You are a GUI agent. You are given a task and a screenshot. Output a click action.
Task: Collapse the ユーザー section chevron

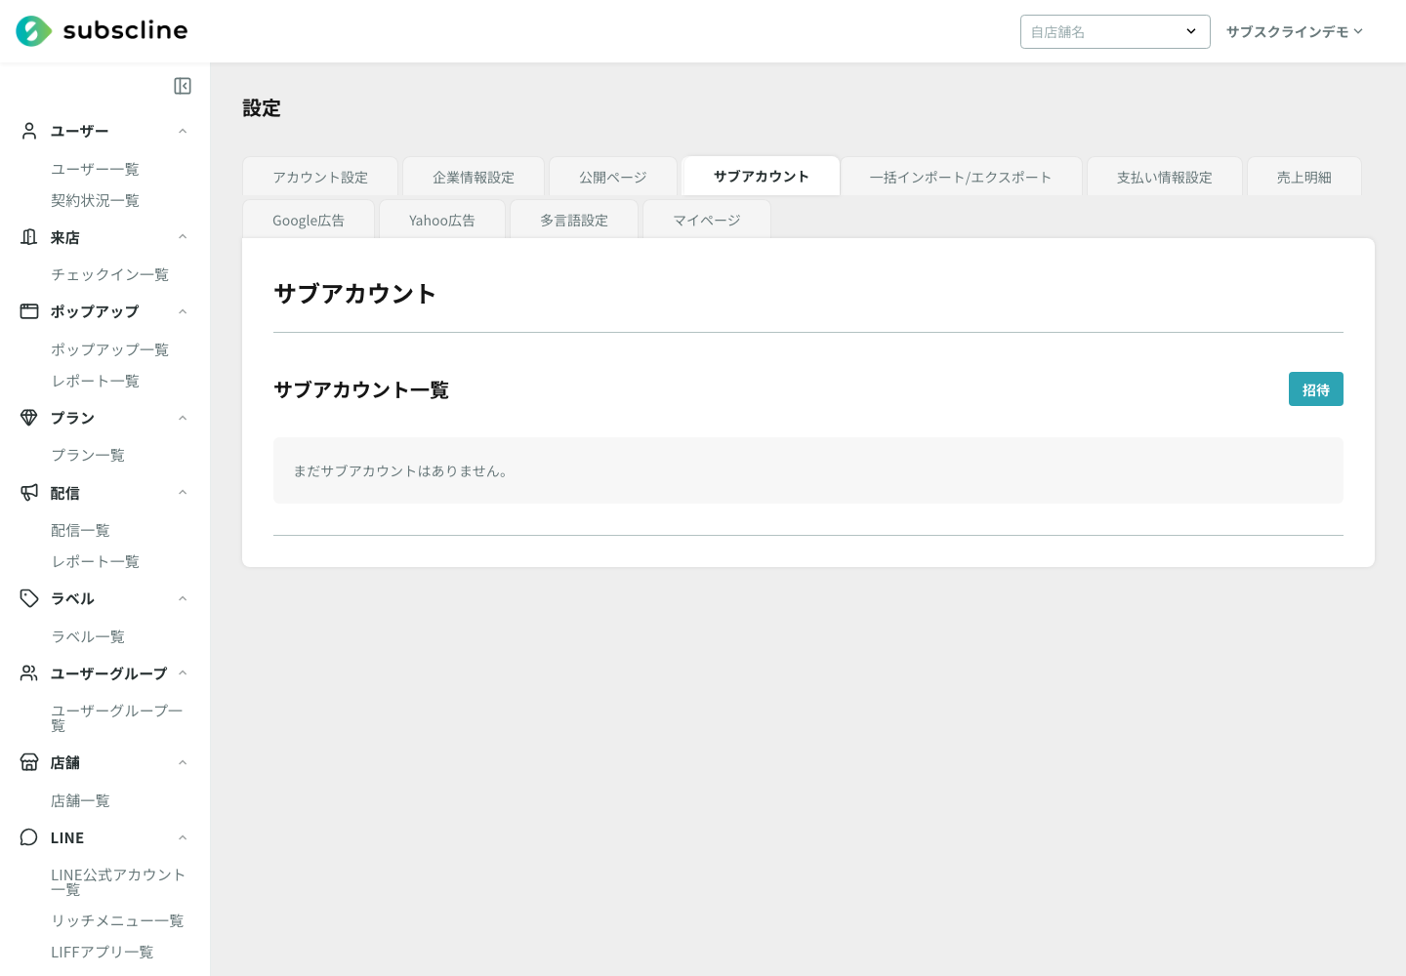[x=183, y=131]
